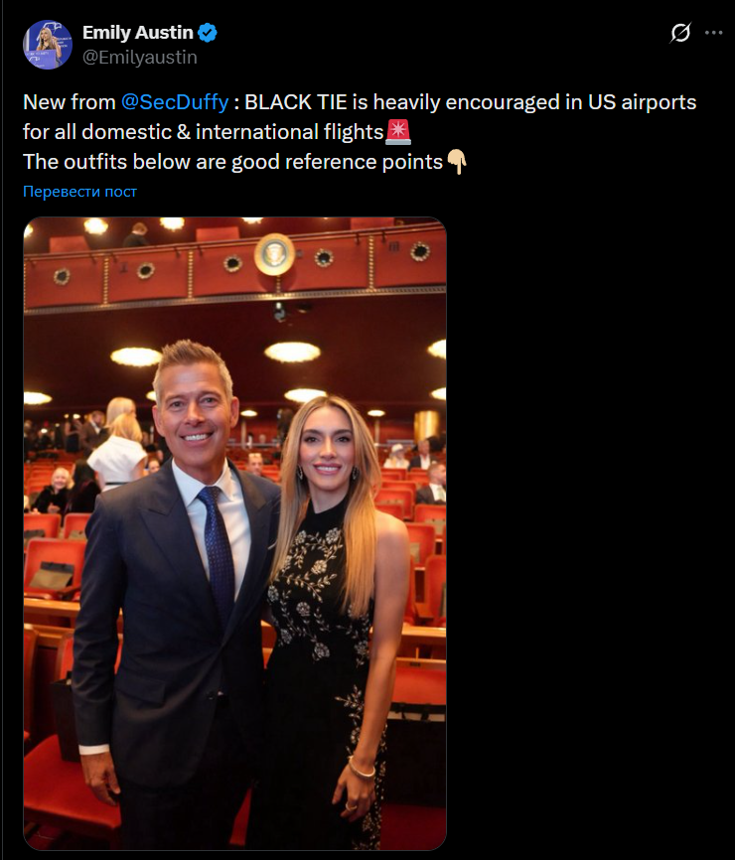Click 'Перевести пост' to translate
The image size is (735, 860).
[80, 192]
